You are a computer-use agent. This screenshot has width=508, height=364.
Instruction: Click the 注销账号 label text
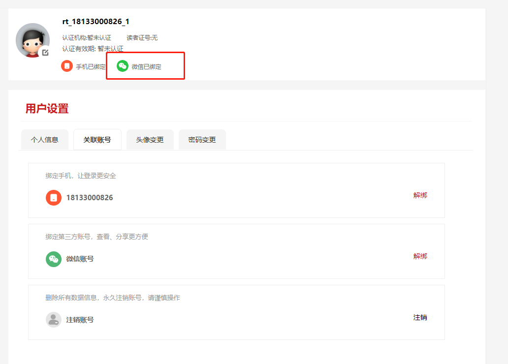tap(80, 320)
